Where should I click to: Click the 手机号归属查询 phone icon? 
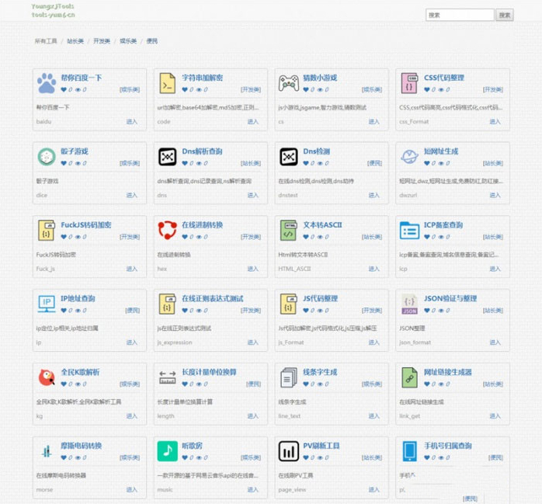coord(409,451)
